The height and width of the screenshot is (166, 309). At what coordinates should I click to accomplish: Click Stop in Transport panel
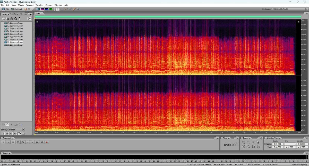point(3,142)
